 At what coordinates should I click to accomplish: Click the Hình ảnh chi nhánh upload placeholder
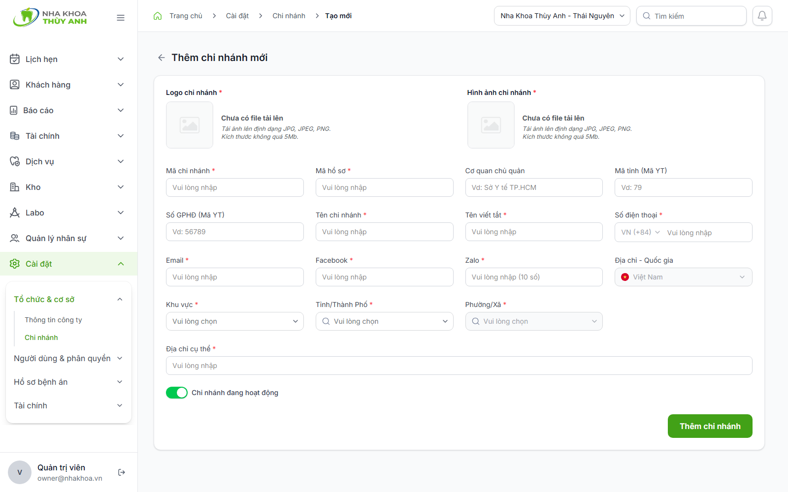(x=491, y=125)
